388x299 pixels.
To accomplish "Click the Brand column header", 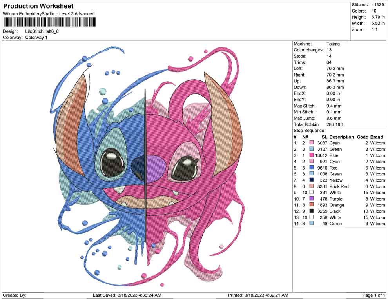I will point(377,137).
